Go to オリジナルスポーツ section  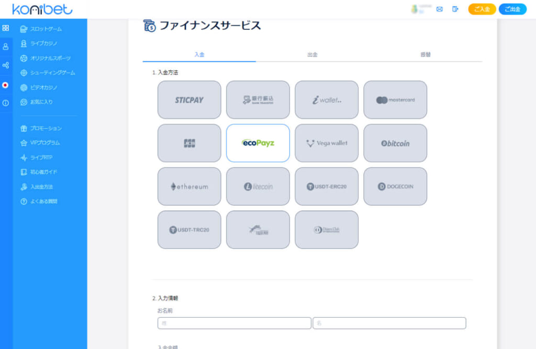[46, 58]
